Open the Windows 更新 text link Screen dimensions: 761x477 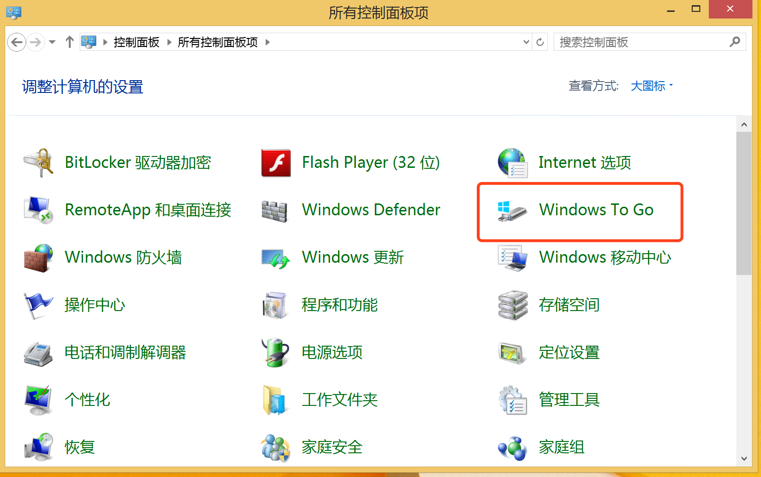(353, 257)
